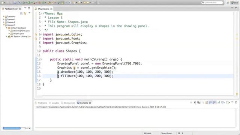
Task: Click the Display Selected Console monitor icon
Action: 222,102
